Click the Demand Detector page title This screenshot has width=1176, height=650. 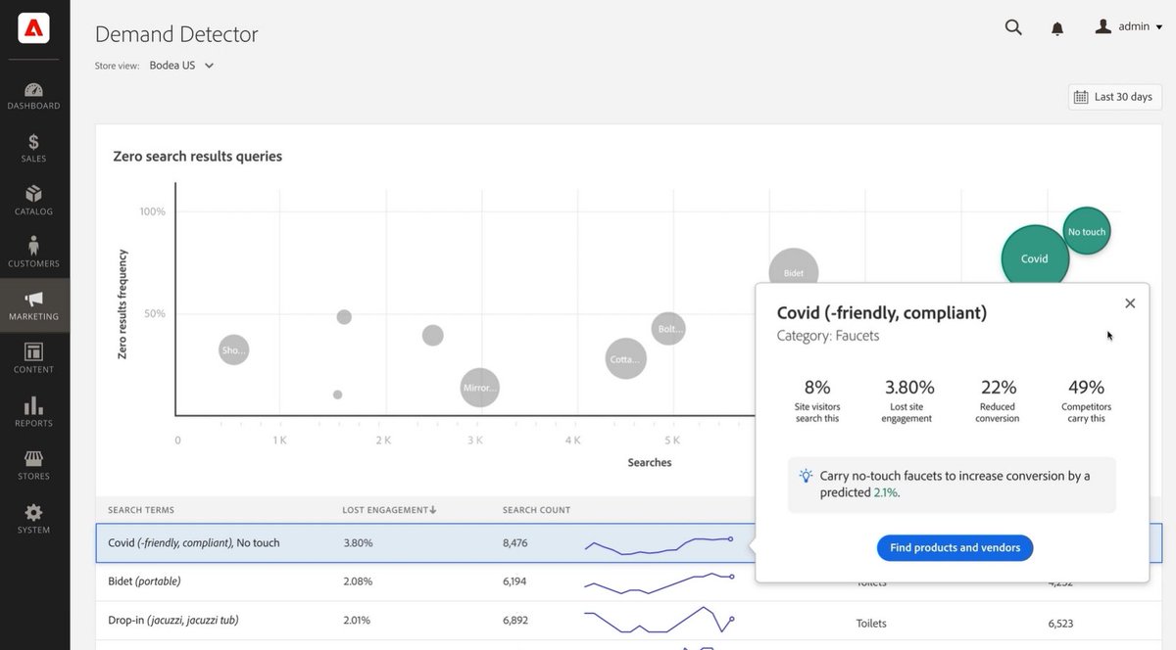[x=176, y=34]
